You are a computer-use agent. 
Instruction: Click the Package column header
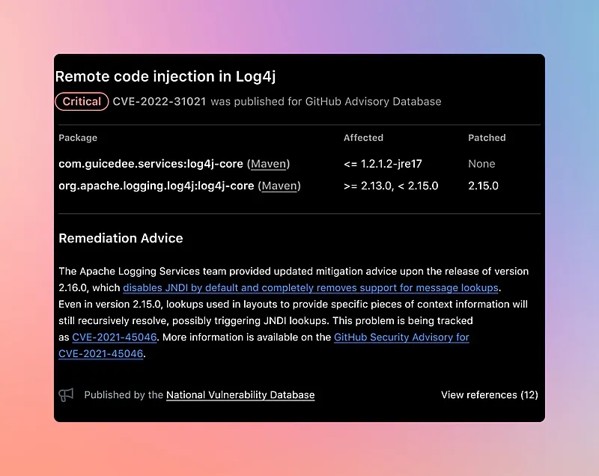coord(78,138)
